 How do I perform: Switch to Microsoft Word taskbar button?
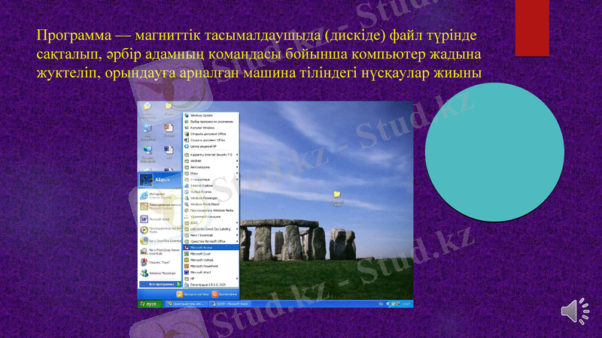pos(230,304)
